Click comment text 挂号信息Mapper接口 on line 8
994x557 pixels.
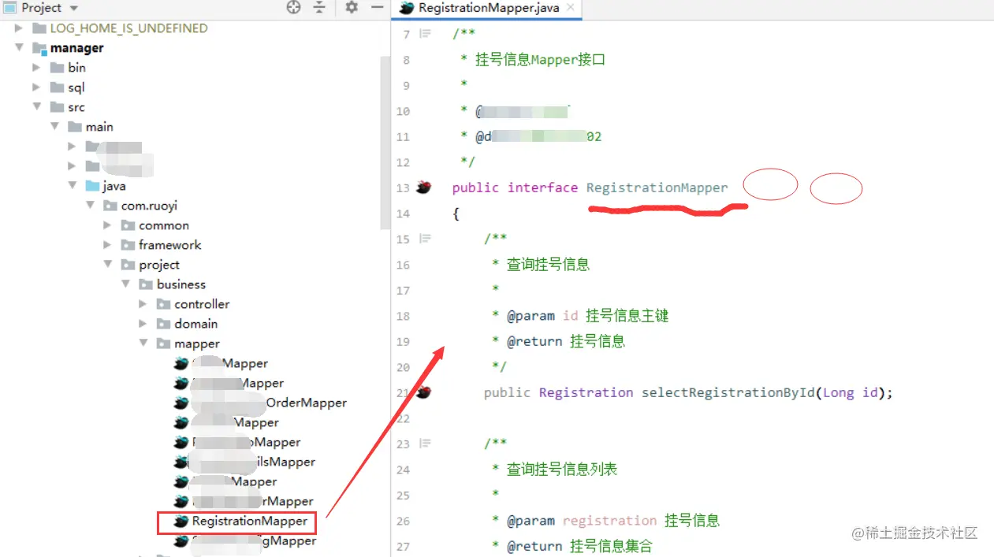pos(540,60)
